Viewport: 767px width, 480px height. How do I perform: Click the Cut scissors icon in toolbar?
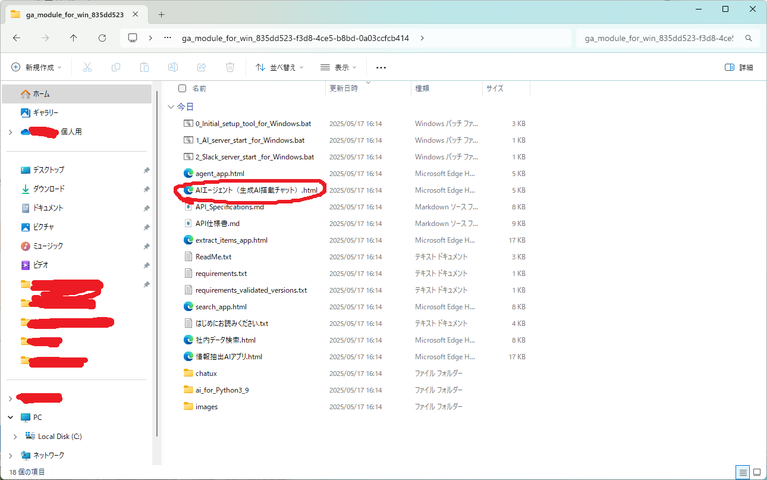(x=87, y=67)
